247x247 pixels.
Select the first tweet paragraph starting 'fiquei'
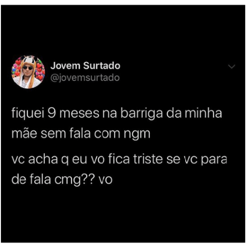[x=117, y=123]
